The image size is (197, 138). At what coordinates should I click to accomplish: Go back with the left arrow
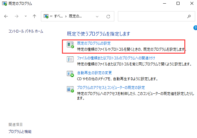point(6,16)
